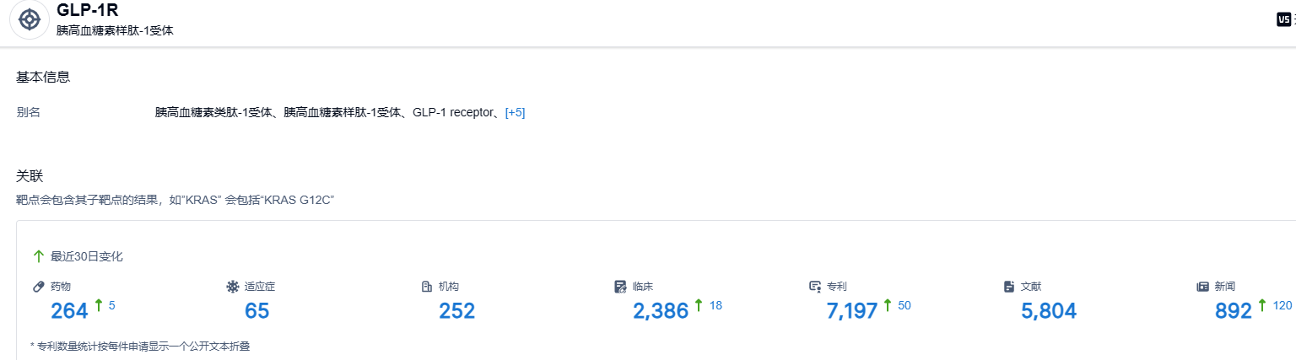Click the 50 patent increase number
This screenshot has width=1296, height=360.
pos(904,305)
